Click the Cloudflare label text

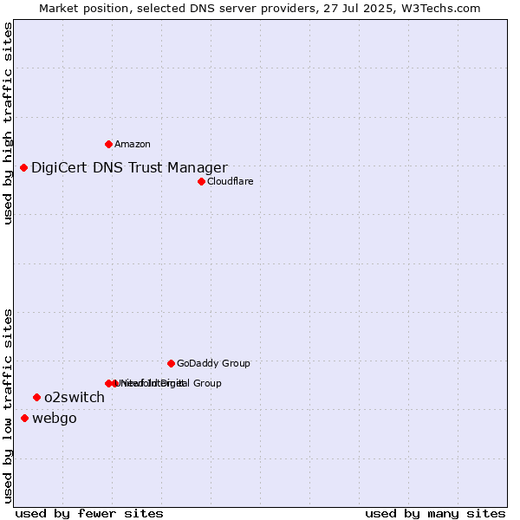(x=231, y=181)
